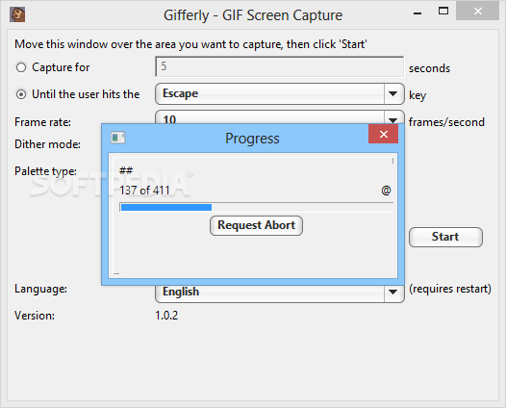
Task: Maximize the Gifferly window
Action: click(x=443, y=11)
